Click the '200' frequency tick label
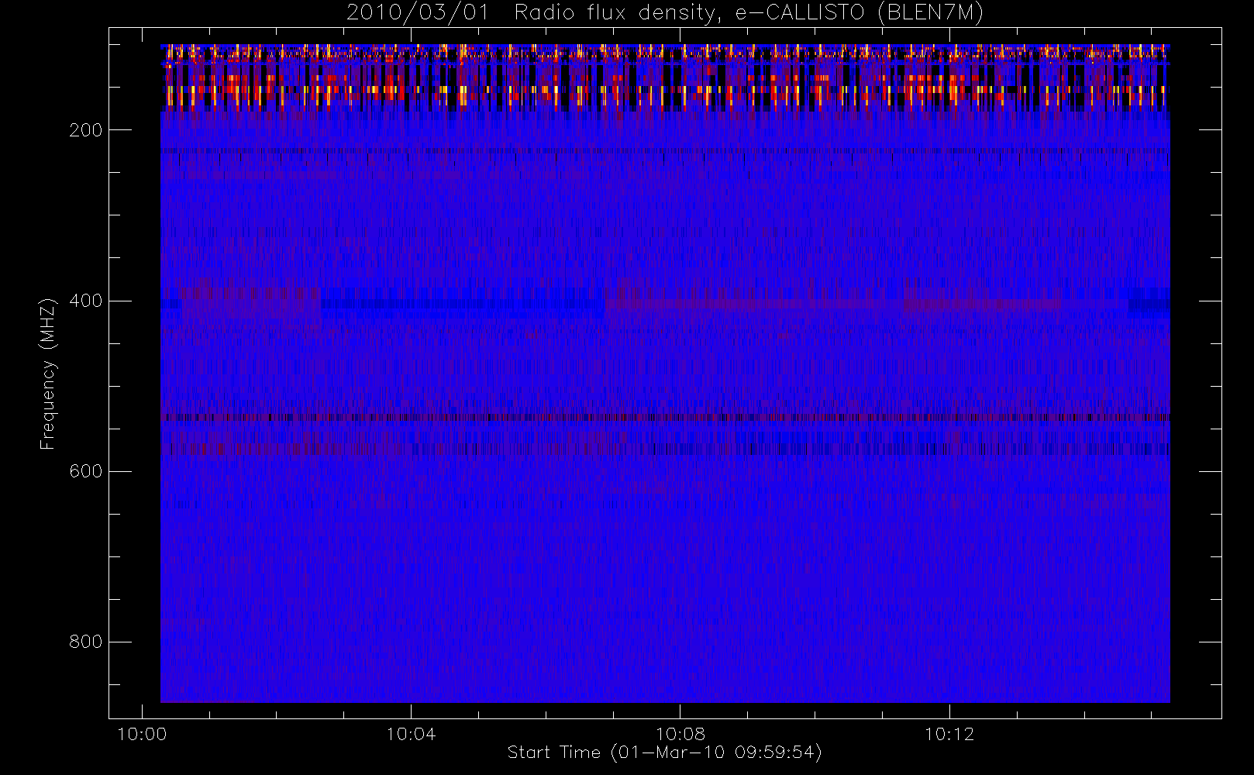This screenshot has height=775, width=1254. 85,130
